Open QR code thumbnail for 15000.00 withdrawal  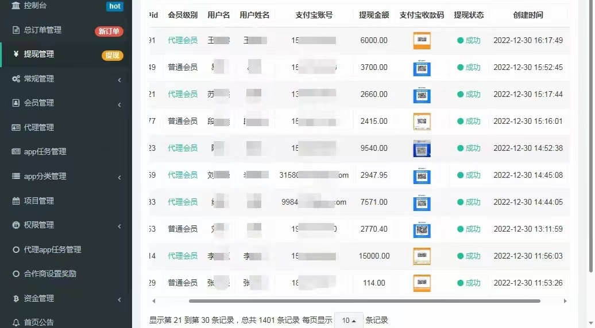coord(422,256)
